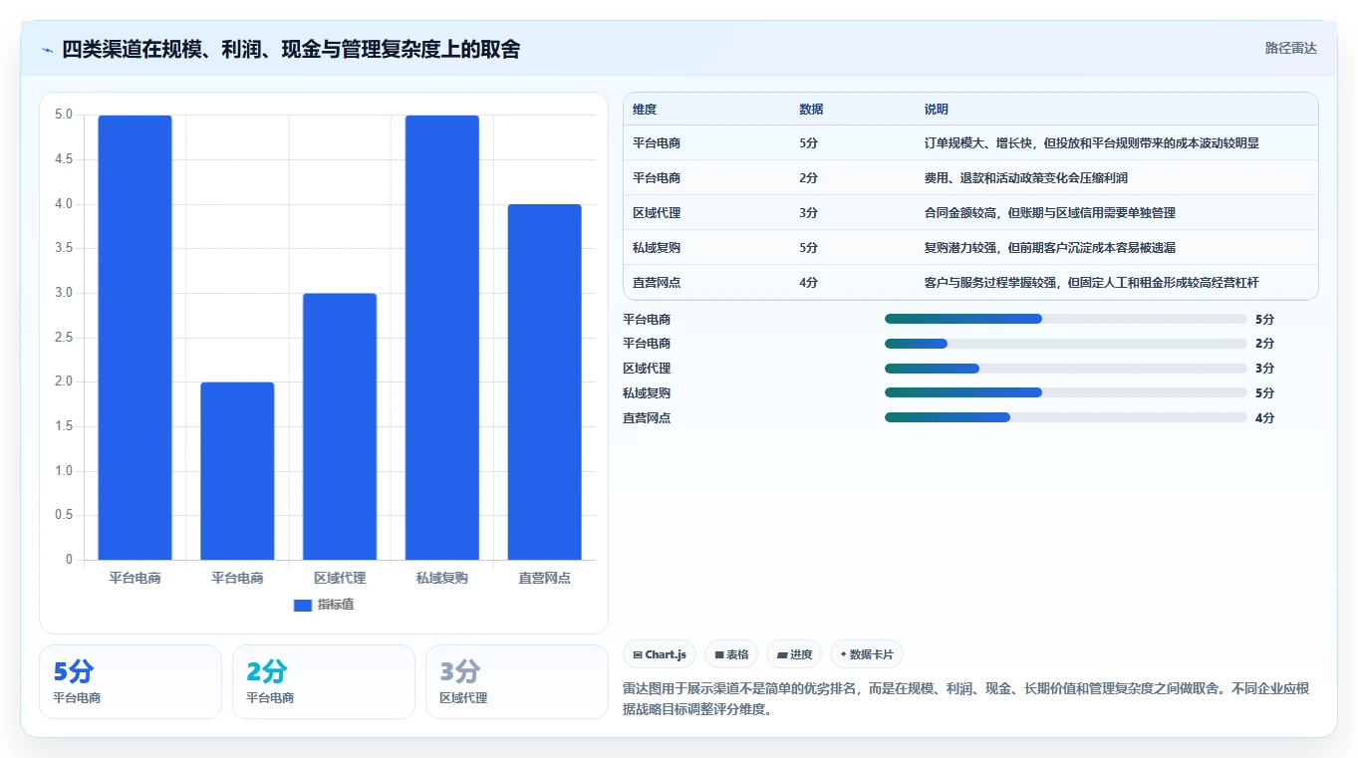Viewport: 1358px width, 758px height.
Task: Click the 路径雷达 label in the header
Action: tap(1291, 48)
